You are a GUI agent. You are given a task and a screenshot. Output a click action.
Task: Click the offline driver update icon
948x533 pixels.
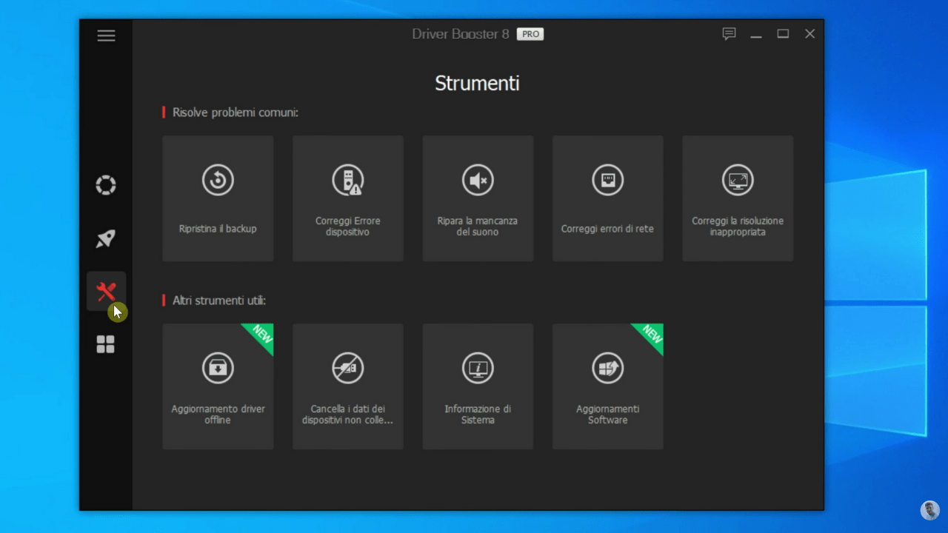(218, 368)
